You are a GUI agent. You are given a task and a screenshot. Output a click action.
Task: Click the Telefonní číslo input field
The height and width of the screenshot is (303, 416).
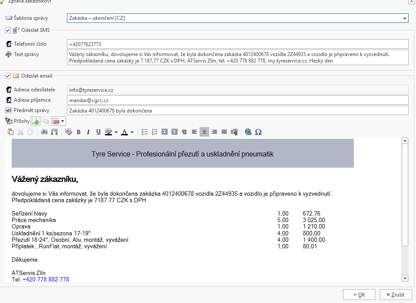tap(238, 44)
